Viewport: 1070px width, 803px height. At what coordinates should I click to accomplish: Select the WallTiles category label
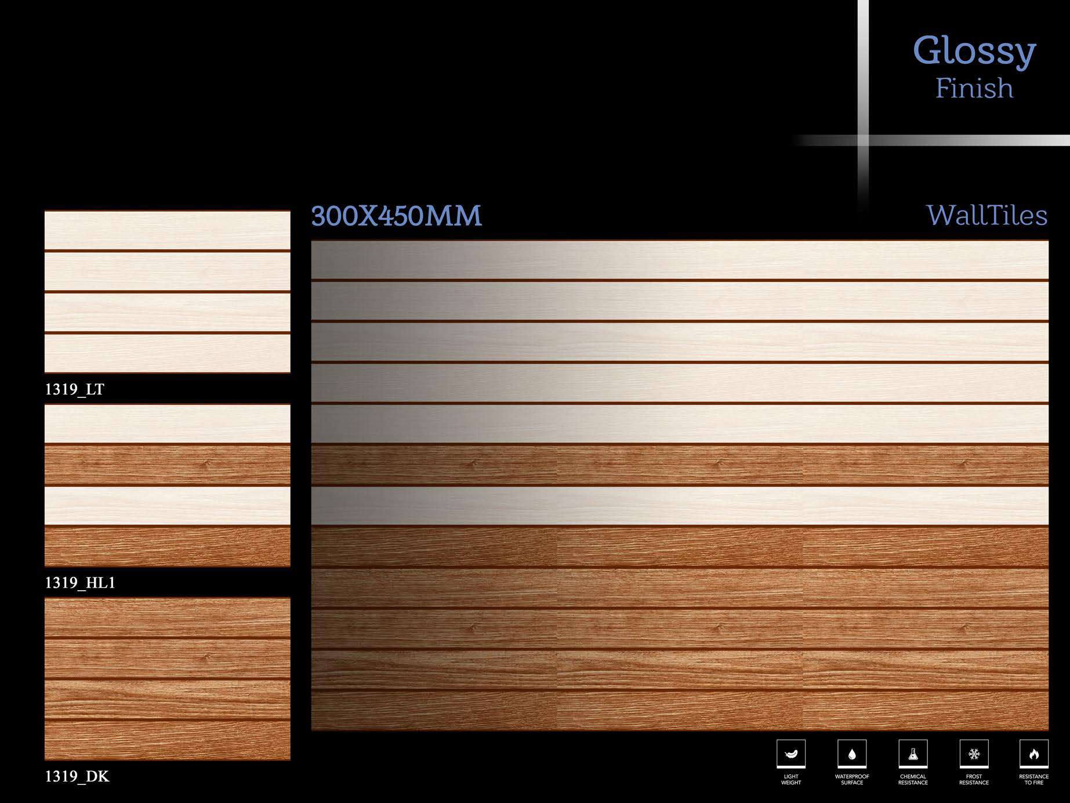(x=986, y=215)
